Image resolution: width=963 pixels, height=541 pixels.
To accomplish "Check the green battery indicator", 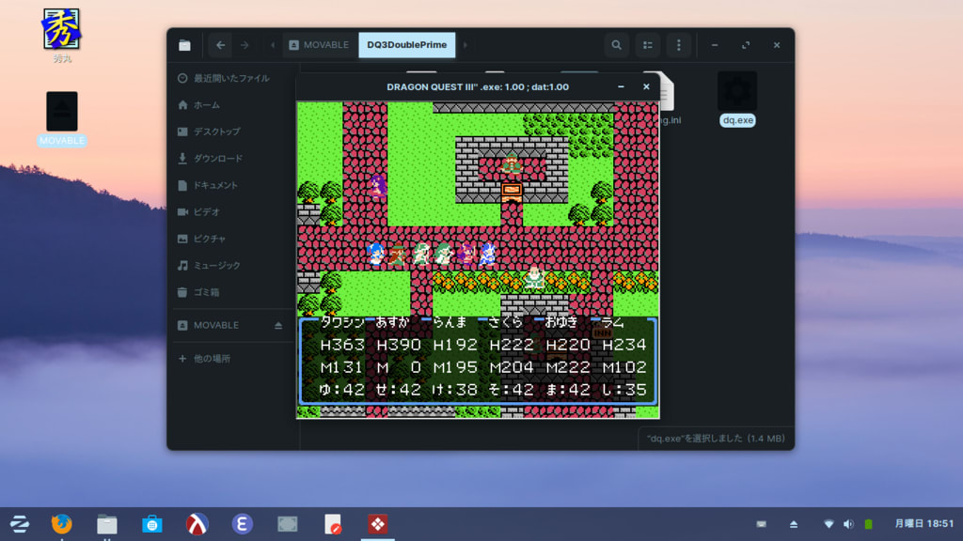I will pyautogui.click(x=868, y=524).
